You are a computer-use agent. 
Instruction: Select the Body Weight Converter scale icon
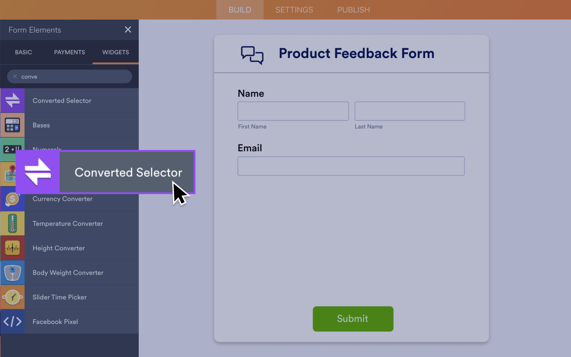(x=12, y=273)
